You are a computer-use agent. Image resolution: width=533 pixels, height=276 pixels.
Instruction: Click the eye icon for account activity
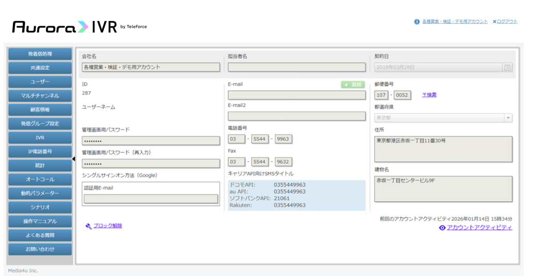click(x=442, y=228)
